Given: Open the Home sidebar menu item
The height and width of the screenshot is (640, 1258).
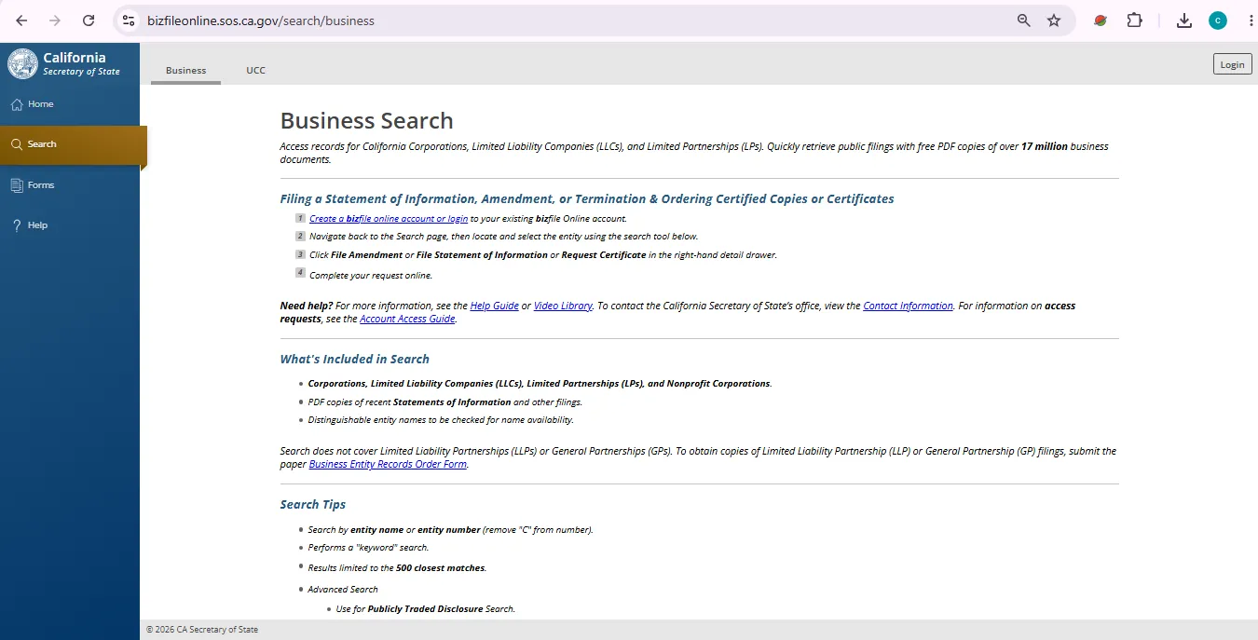Looking at the screenshot, I should click(x=70, y=104).
